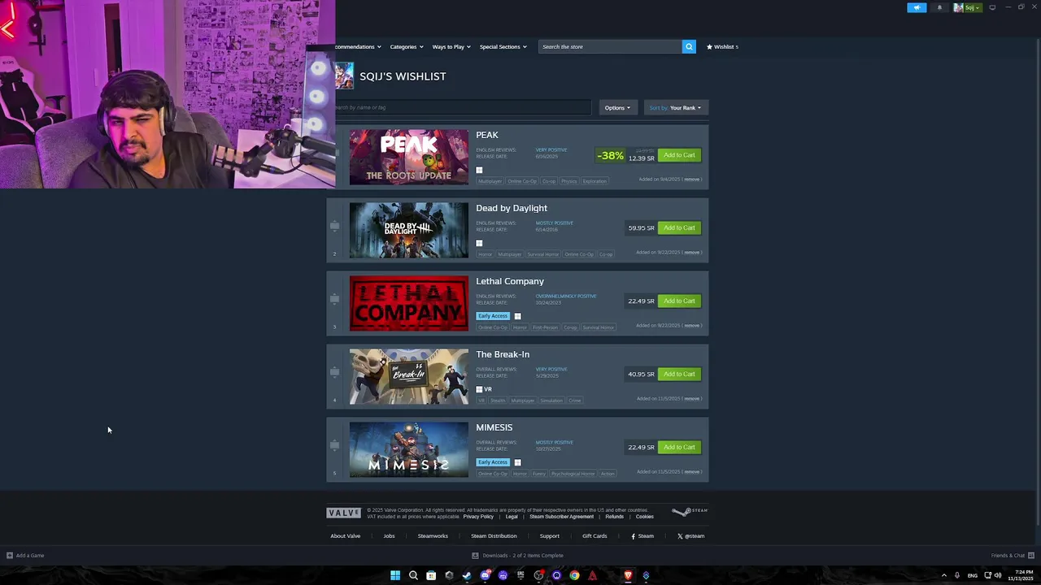Show hidden system tray icons
Screen dimensions: 1041x585
click(x=943, y=575)
